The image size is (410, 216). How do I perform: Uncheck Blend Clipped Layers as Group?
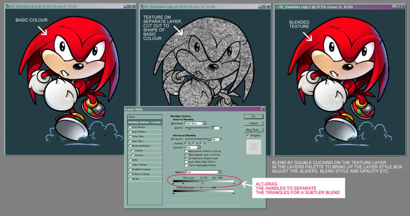click(186, 155)
